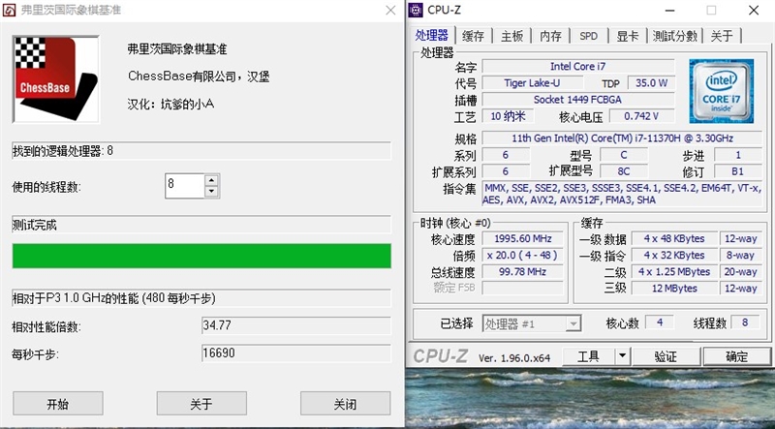This screenshot has height=429, width=775.
Task: Click the empty 额定 FSB field
Action: click(x=523, y=288)
